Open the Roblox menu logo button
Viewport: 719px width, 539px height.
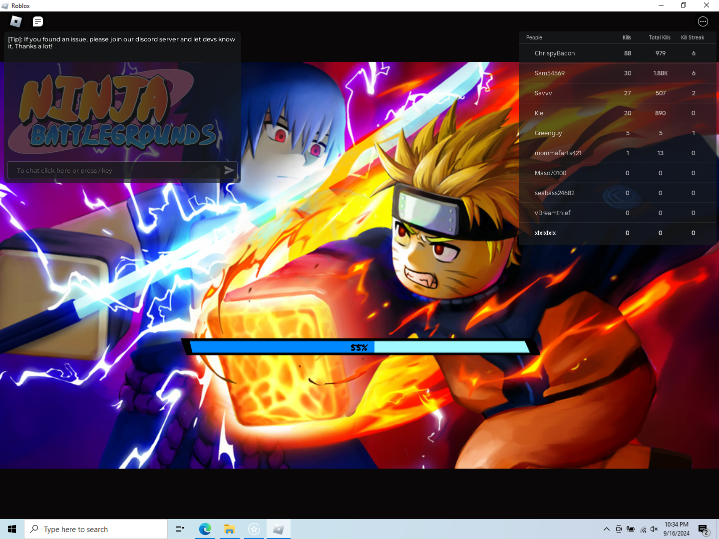pyautogui.click(x=16, y=21)
